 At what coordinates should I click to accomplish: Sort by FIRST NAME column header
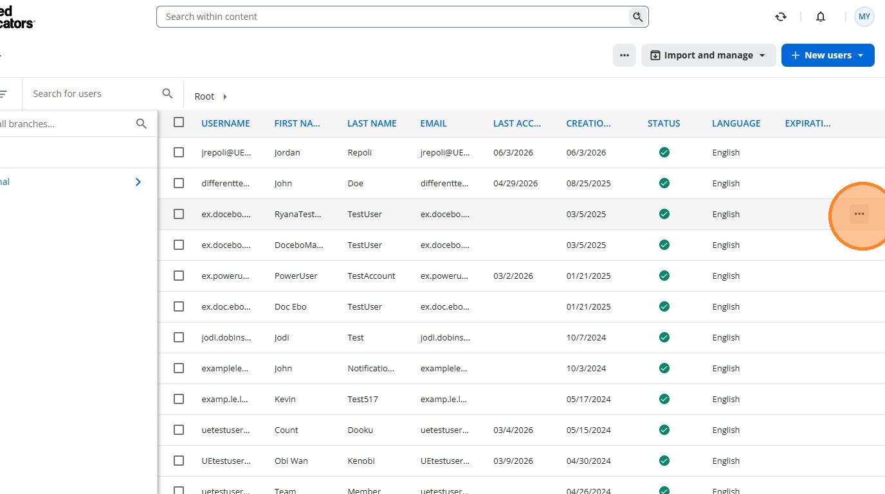point(298,123)
